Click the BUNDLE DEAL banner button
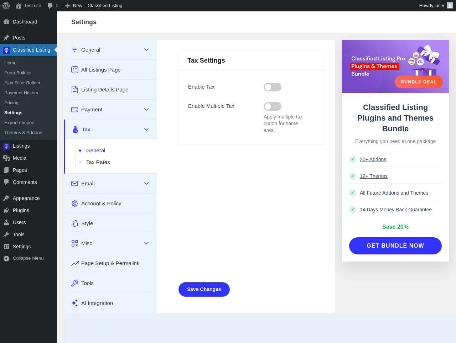This screenshot has height=343, width=456. coord(419,82)
